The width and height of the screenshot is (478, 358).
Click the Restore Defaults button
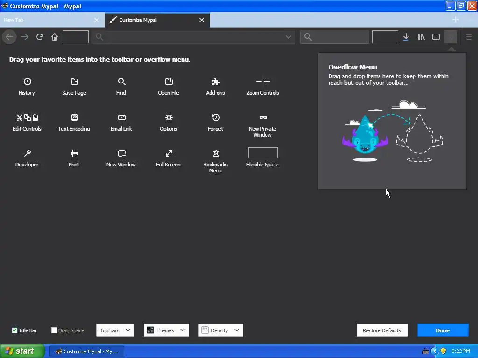click(382, 330)
